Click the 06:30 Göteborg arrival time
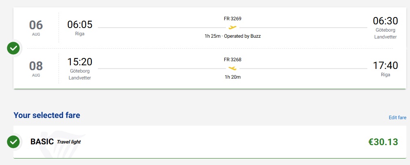Viewport: 410px width, 165px height. (x=386, y=21)
